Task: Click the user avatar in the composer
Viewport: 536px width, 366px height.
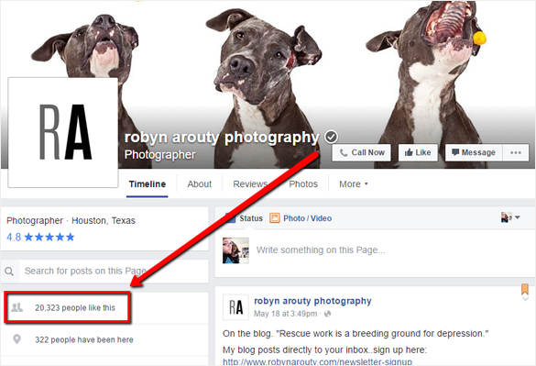Action: pyautogui.click(x=235, y=250)
